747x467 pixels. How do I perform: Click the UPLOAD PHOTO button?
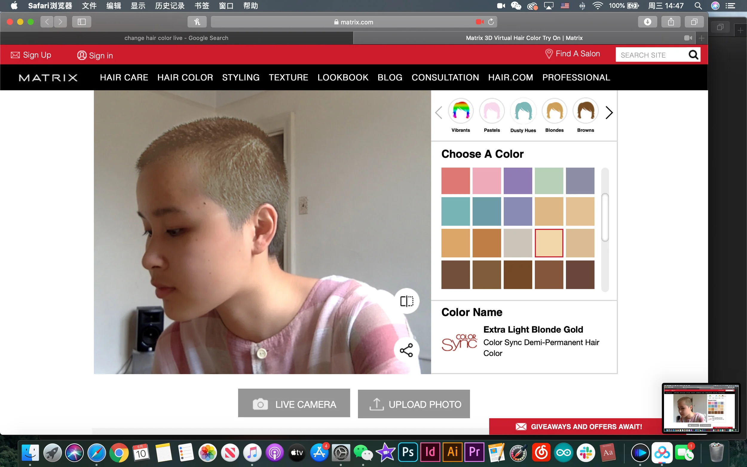(x=414, y=404)
